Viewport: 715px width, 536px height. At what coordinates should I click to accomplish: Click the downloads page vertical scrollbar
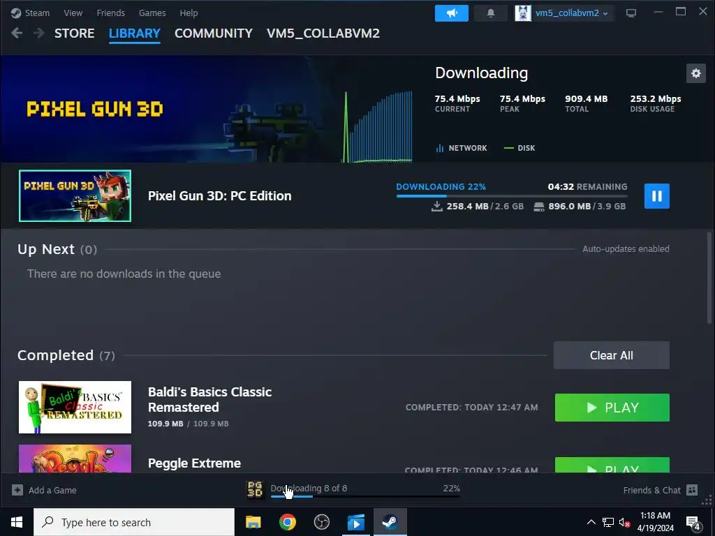(x=709, y=278)
